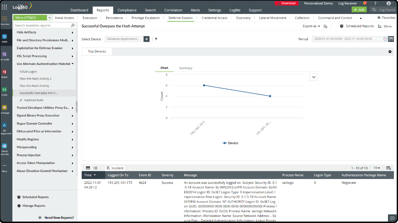Screen dimensions: 398x223
Task: Open the Export as dropdown
Action: pos(311,26)
